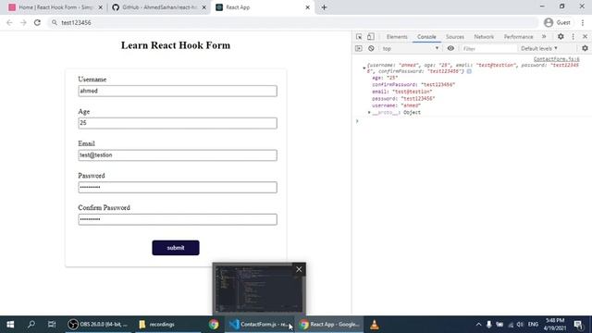Select the age: "25" console line
592x333 pixels.
(385, 78)
